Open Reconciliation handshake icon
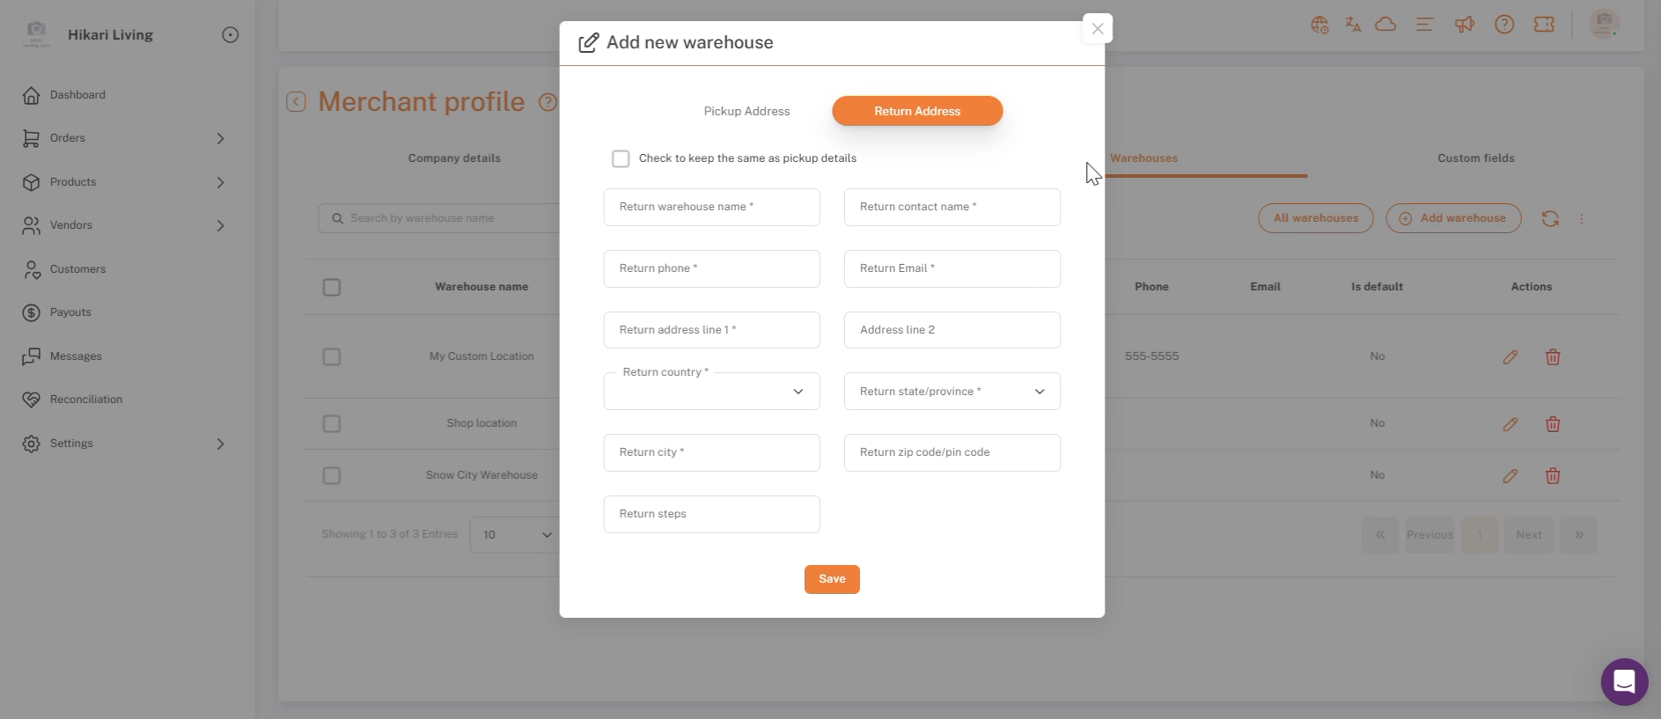This screenshot has width=1661, height=719. point(32,400)
